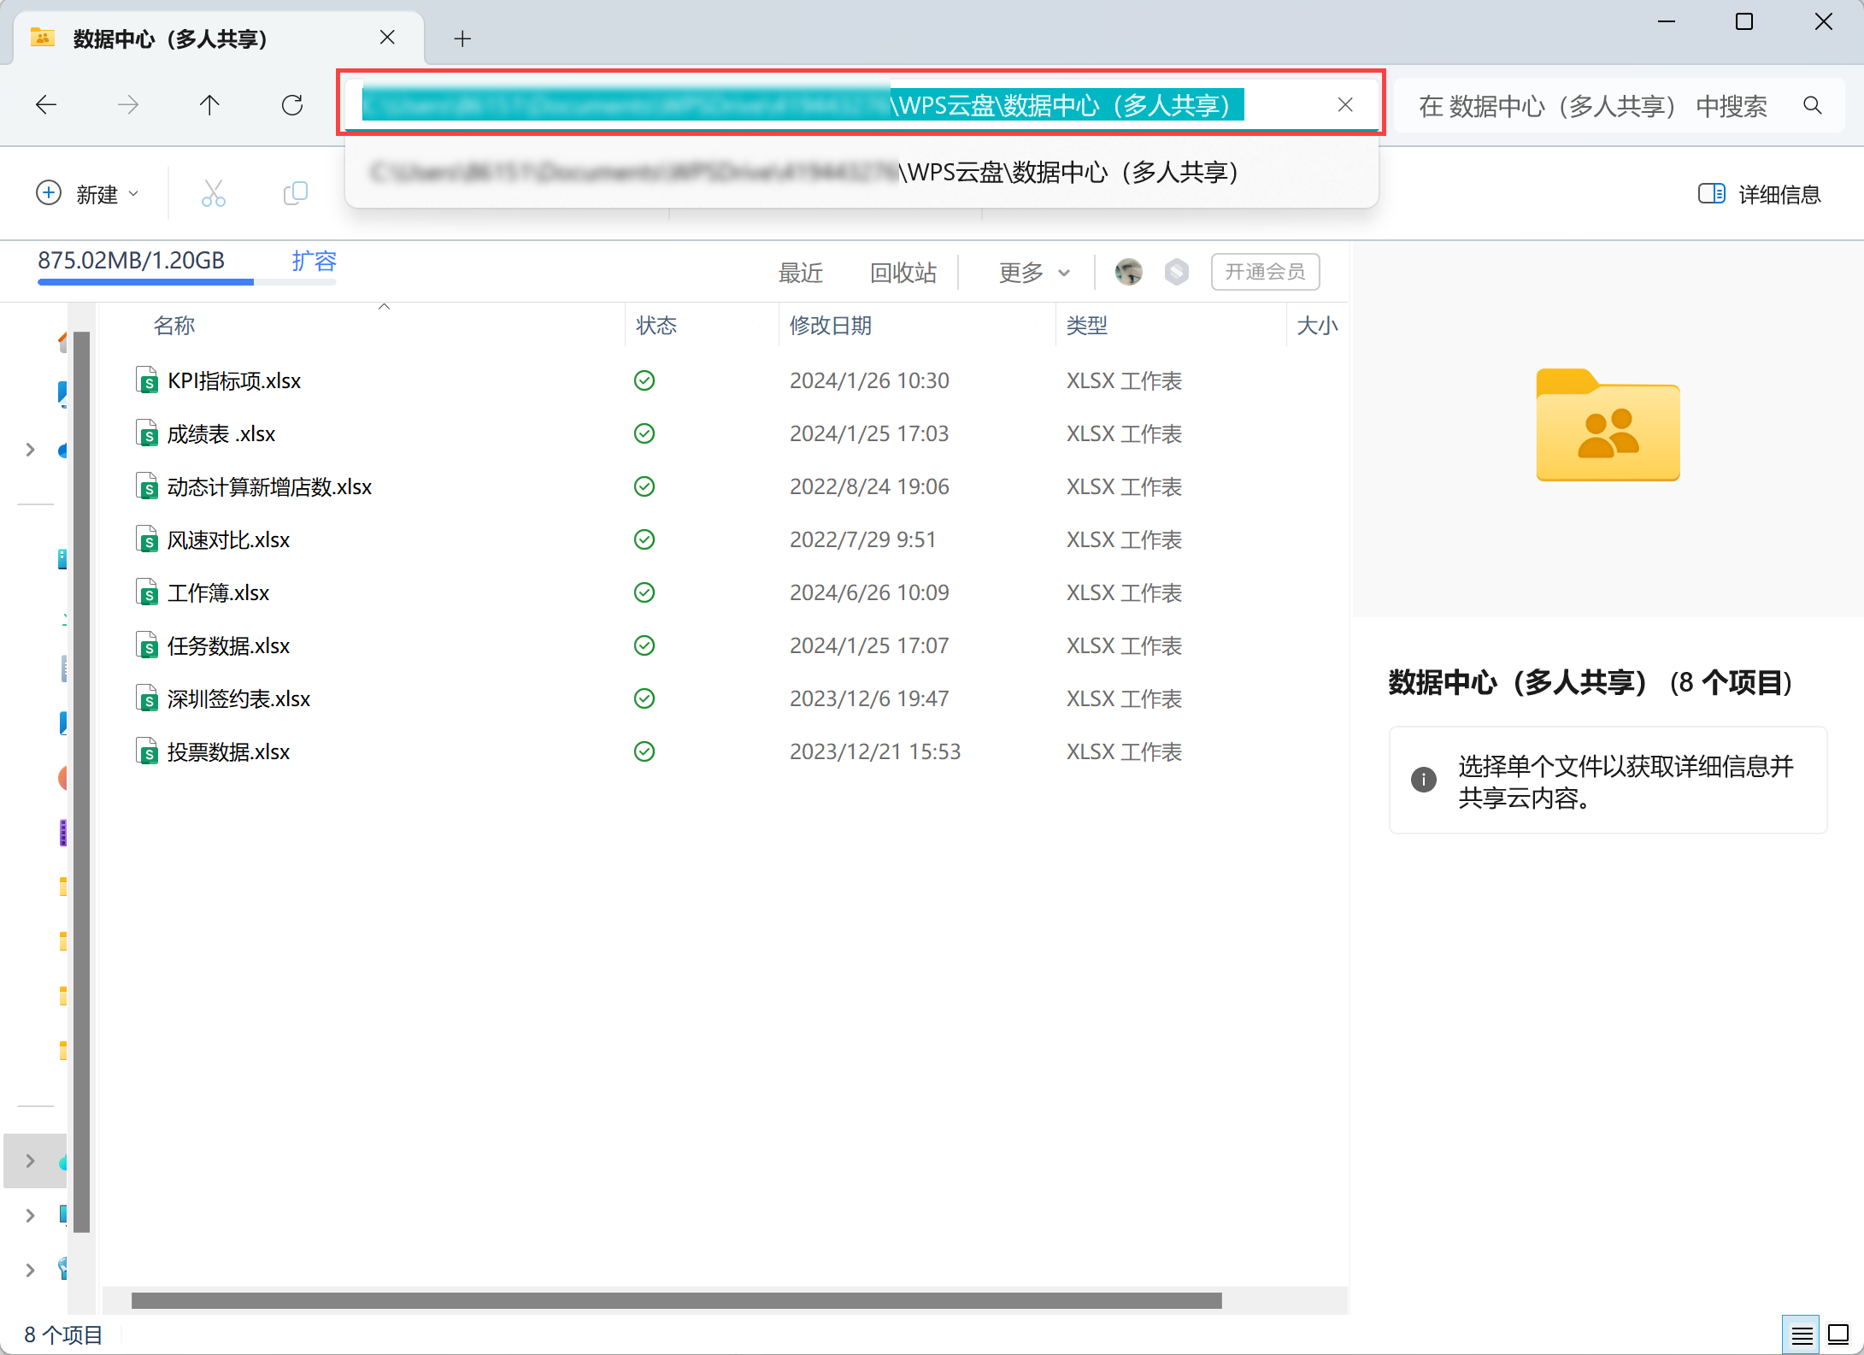Switch to details list view
Screen dimensions: 1864x1355
[x=1802, y=1334]
